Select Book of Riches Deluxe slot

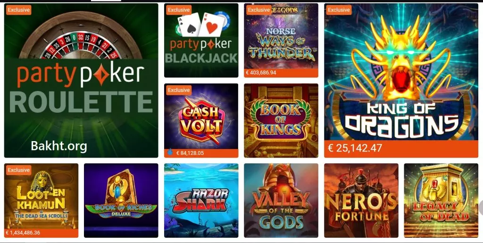point(121,201)
